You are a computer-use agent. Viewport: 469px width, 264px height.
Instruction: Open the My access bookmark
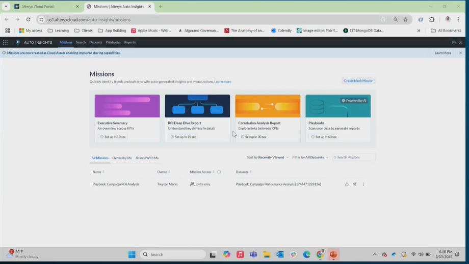click(x=31, y=31)
